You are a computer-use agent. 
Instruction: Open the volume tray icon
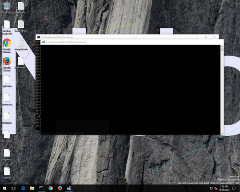tap(216, 188)
